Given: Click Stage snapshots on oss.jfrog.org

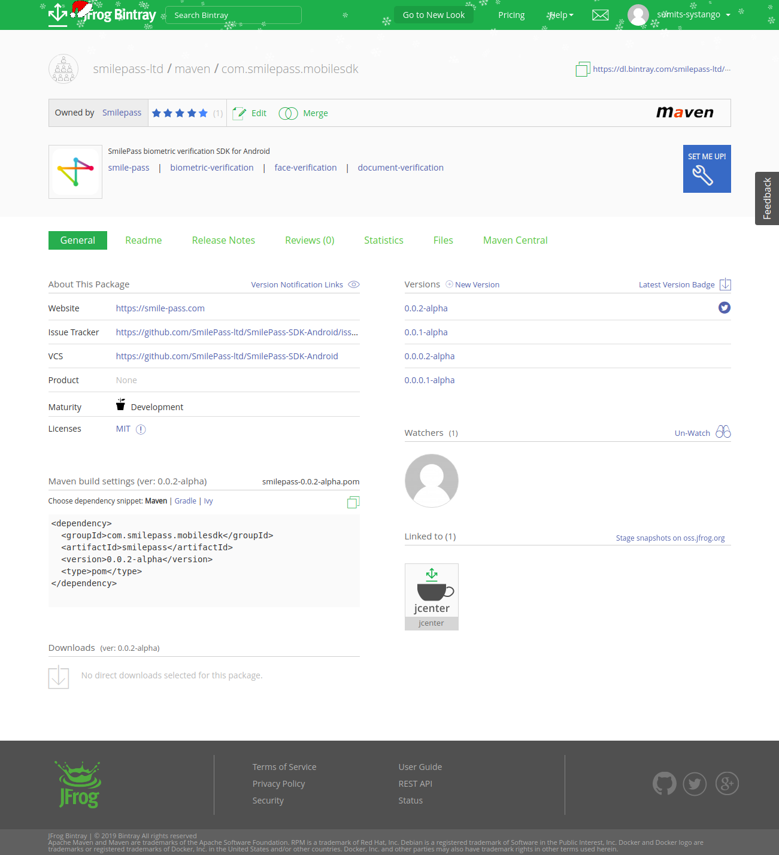Looking at the screenshot, I should [x=671, y=538].
